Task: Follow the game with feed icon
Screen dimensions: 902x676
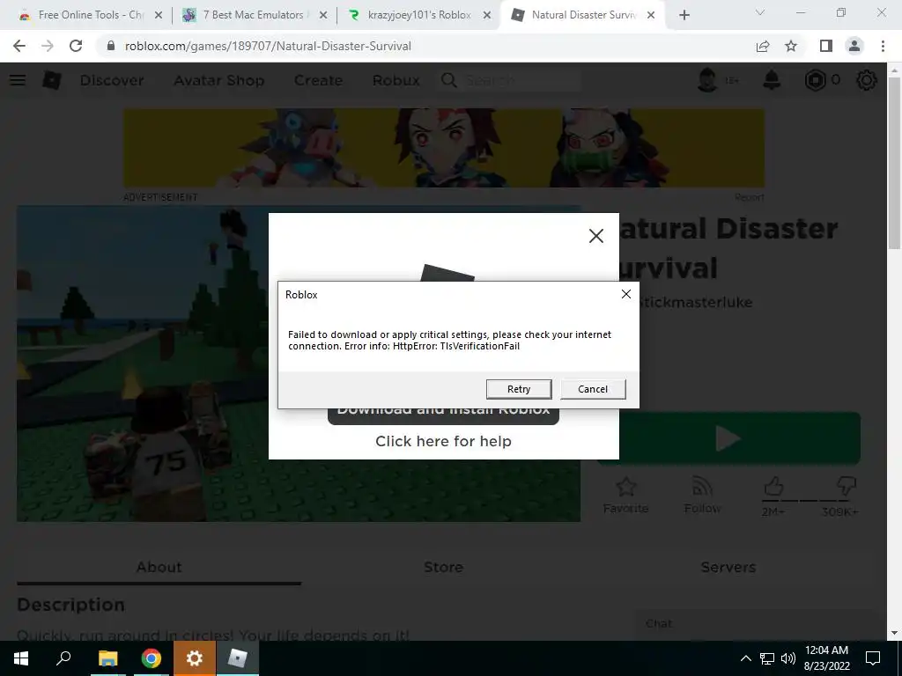Action: (x=702, y=487)
